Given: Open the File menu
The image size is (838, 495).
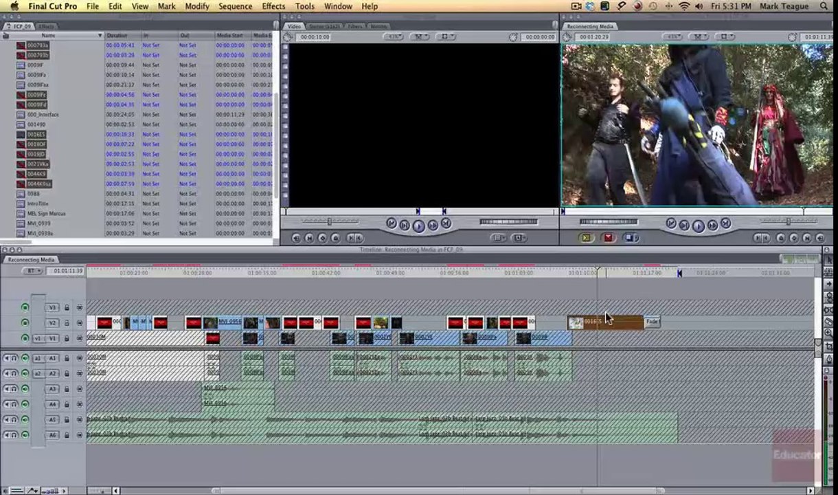Looking at the screenshot, I should coord(93,6).
